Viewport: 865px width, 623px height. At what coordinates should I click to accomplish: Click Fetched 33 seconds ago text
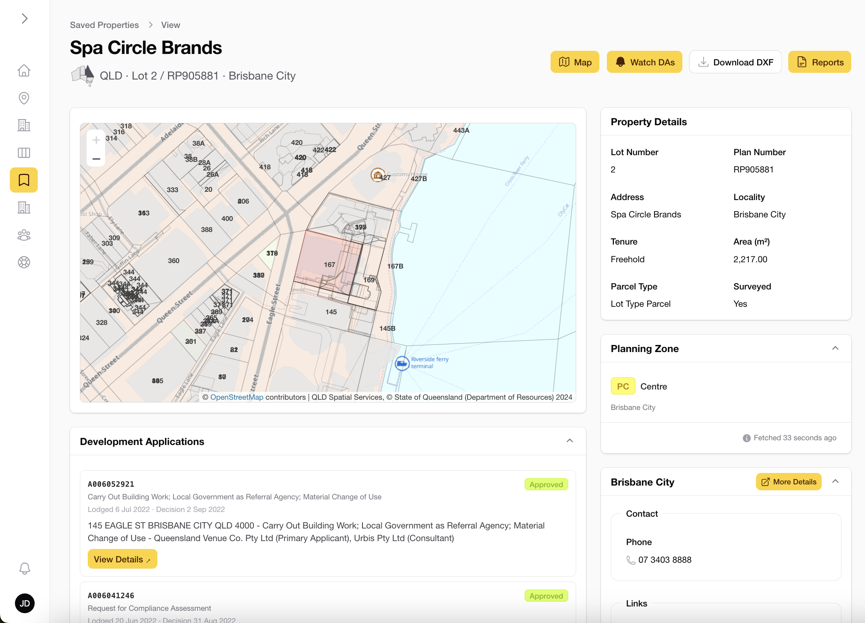795,438
